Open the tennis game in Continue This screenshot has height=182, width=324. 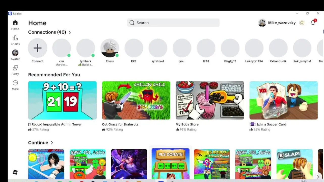coord(46,164)
